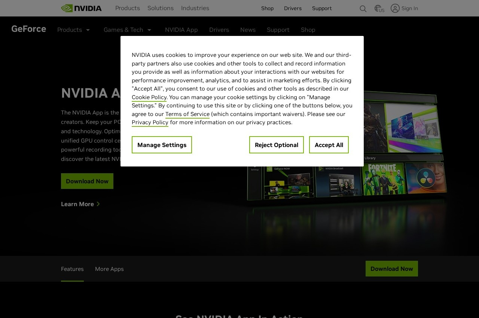Open Drivers in top bar
This screenshot has width=479, height=318.
(x=293, y=8)
